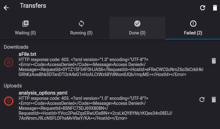This screenshot has width=220, height=129.
Task: Click the analysis_options.yaml file name
Action: (43, 93)
